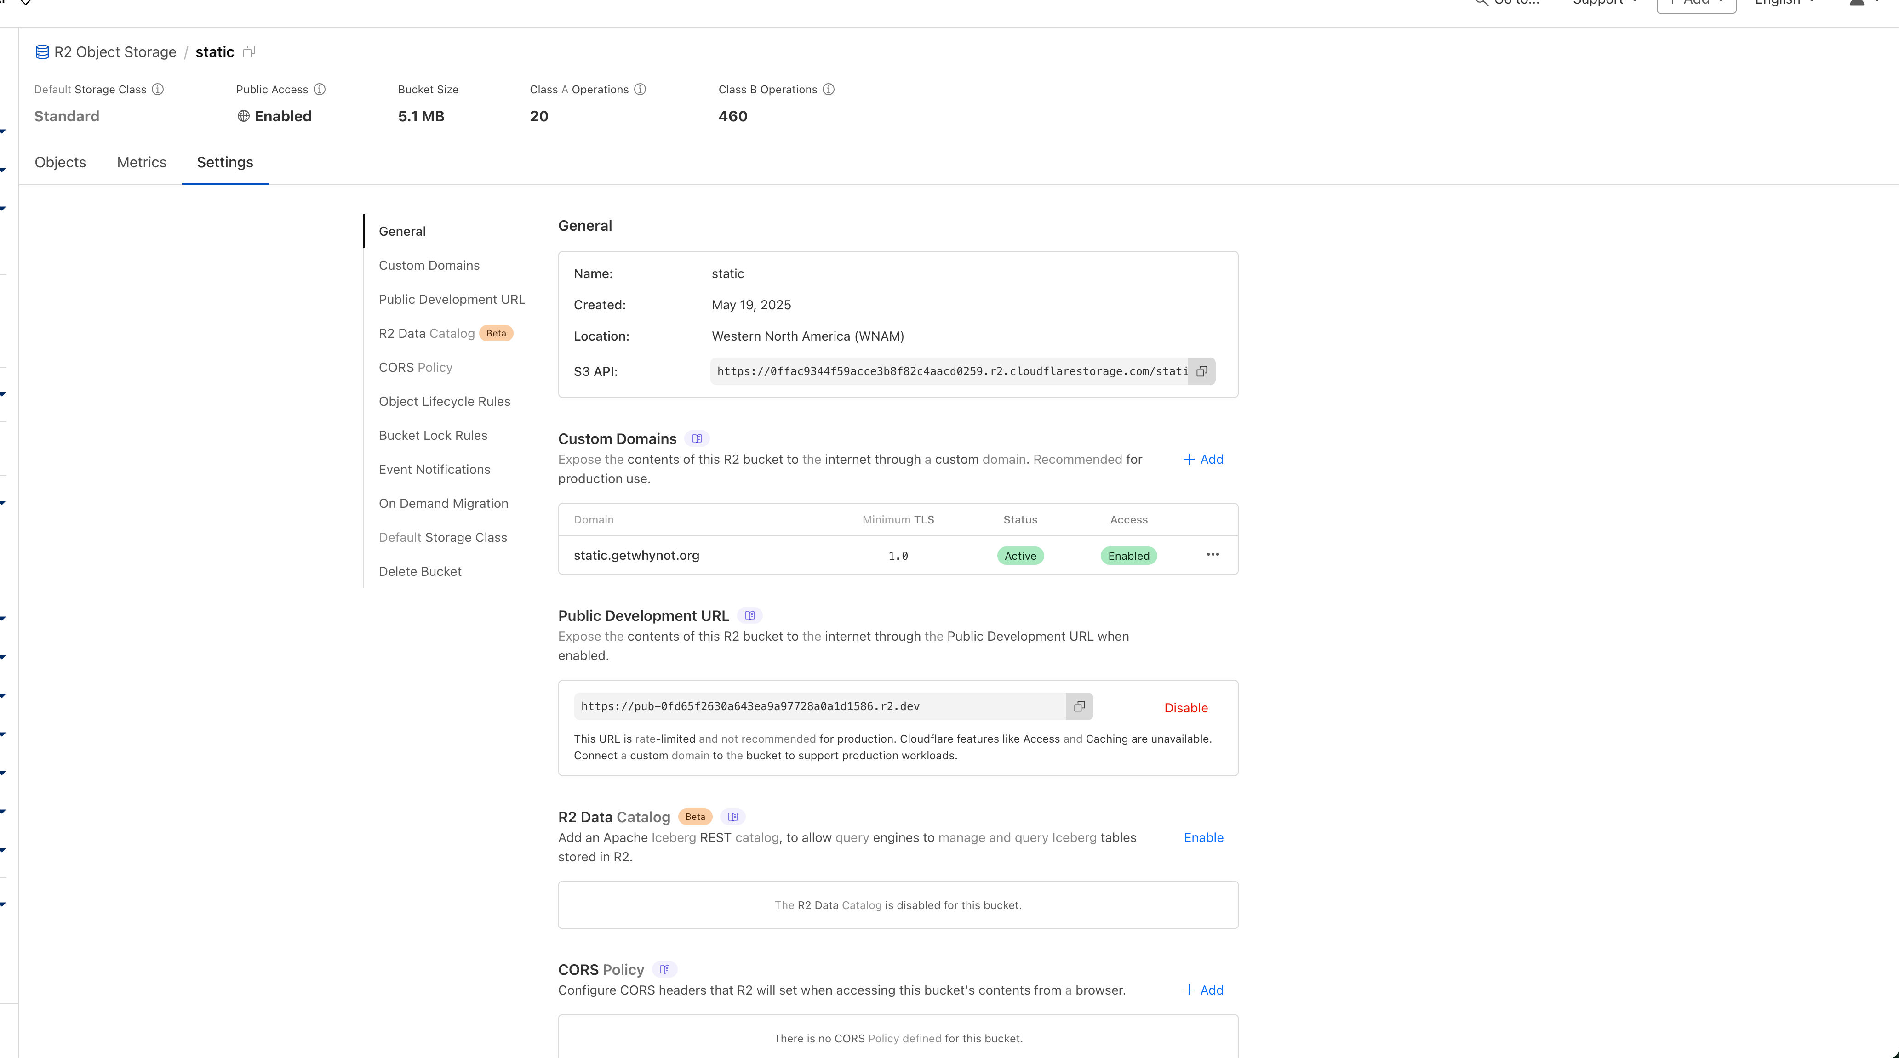1899x1058 pixels.
Task: Copy the S3 API endpoint URL
Action: pos(1201,371)
